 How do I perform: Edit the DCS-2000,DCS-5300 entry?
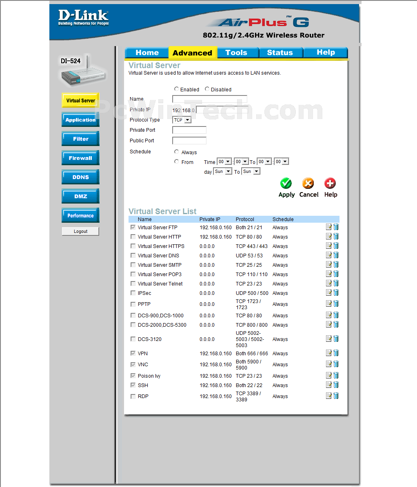(329, 324)
